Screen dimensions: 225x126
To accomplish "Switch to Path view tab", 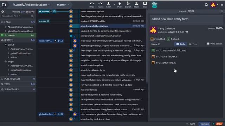I will coord(180,44).
